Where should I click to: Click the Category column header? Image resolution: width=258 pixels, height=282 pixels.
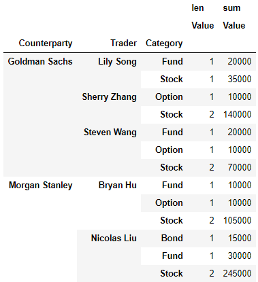coord(164,43)
